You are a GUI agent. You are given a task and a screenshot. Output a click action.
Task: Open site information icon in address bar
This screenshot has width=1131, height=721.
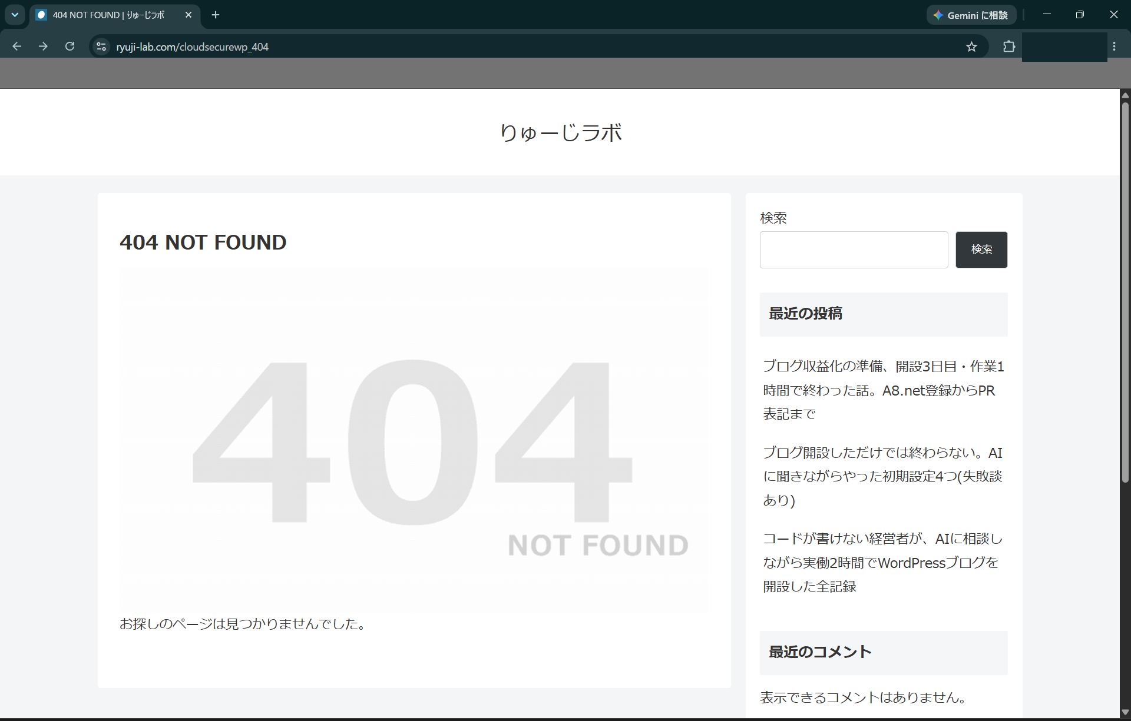point(101,46)
